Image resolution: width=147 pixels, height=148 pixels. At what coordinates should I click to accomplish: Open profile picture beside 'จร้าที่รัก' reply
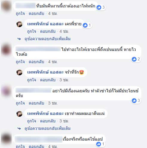tap(19, 72)
